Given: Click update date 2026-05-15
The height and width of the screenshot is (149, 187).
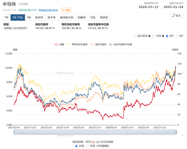Looking at the screenshot, I should pos(149,7).
